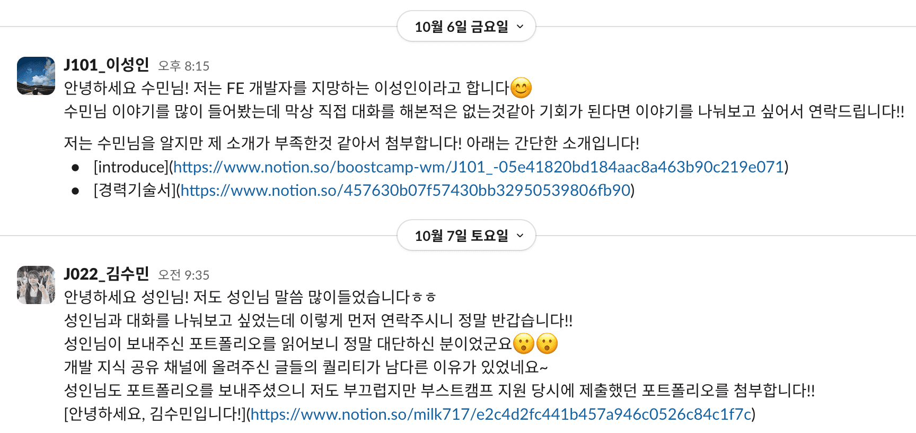Click the sentence about 개발 지식 공유 채널
The image size is (916, 433).
tap(306, 367)
